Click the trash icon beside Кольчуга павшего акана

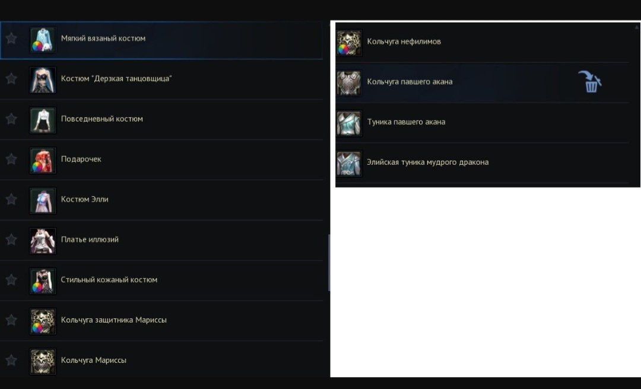coord(589,82)
